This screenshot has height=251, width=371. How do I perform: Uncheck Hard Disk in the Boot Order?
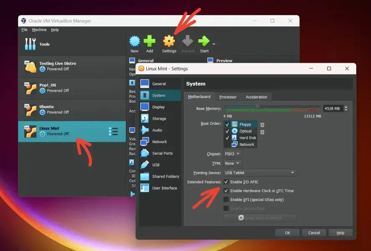pyautogui.click(x=227, y=137)
